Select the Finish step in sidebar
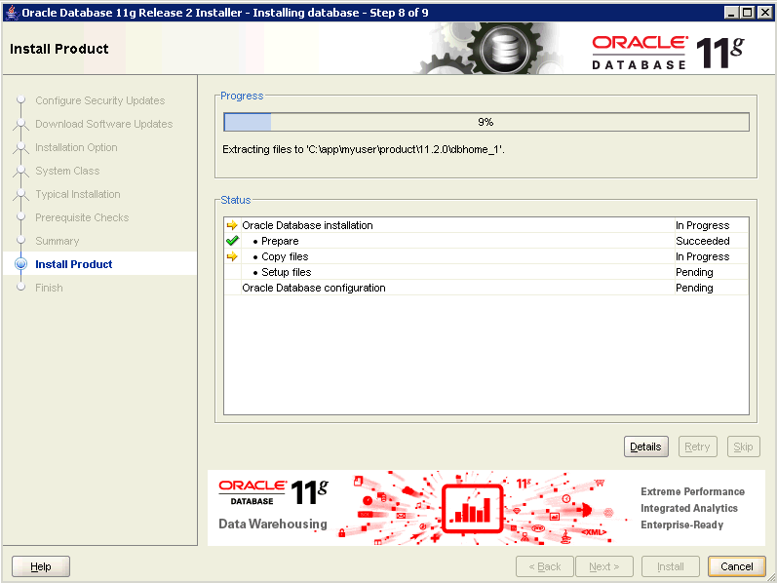 click(x=49, y=288)
